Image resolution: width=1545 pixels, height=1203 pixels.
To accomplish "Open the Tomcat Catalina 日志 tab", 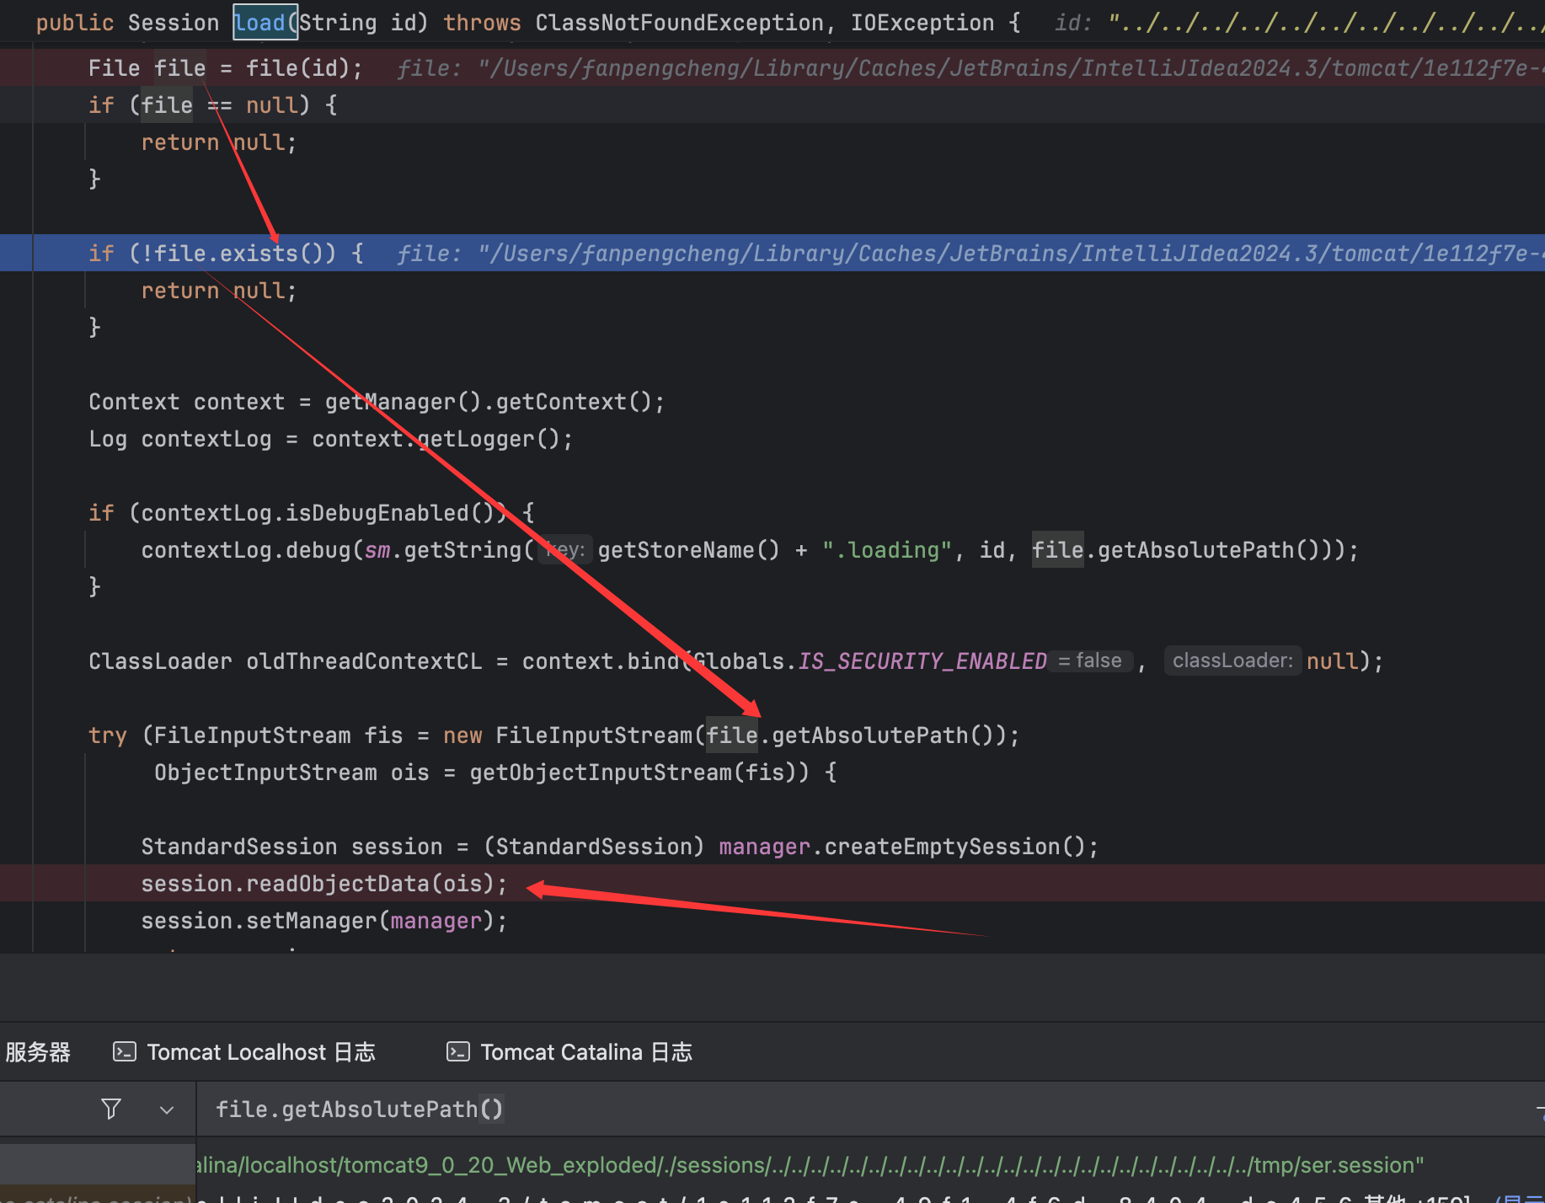I will [x=585, y=1052].
